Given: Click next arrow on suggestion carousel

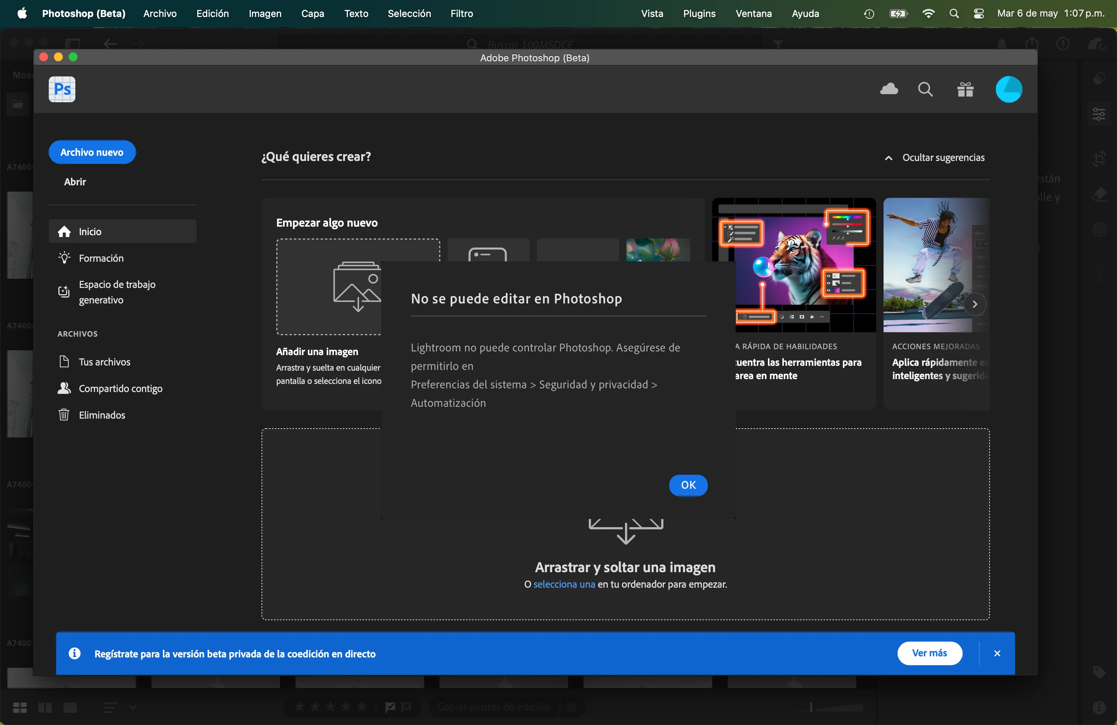Looking at the screenshot, I should (x=975, y=304).
